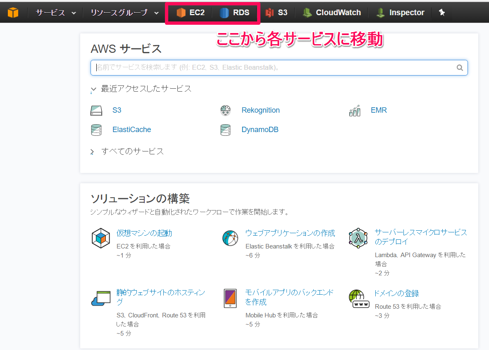Open 静的ウェブサイトのホスティング link
Screen dimensions: 489x350
pos(161,297)
